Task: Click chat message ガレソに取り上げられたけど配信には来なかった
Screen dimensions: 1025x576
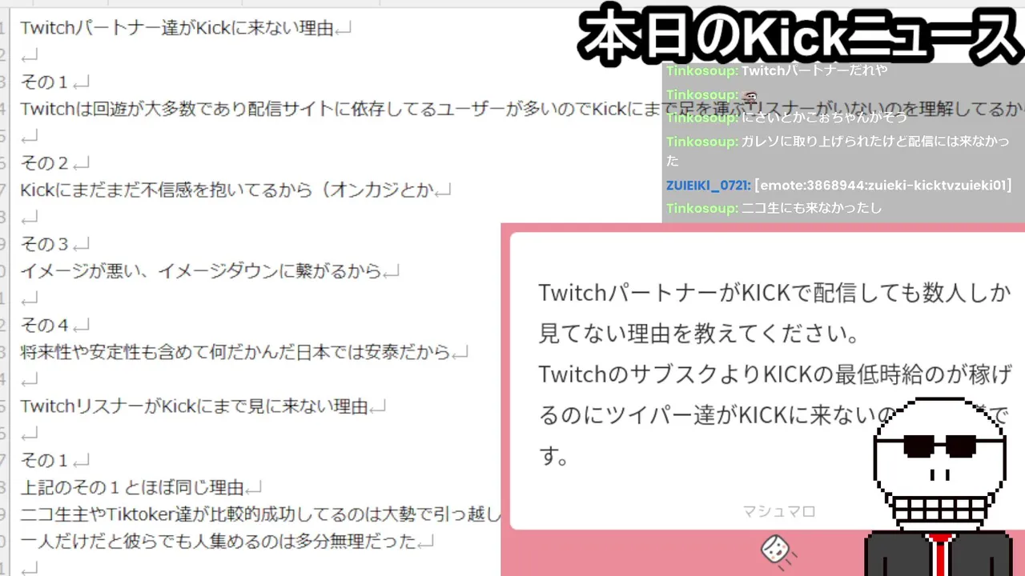Action: click(837, 151)
